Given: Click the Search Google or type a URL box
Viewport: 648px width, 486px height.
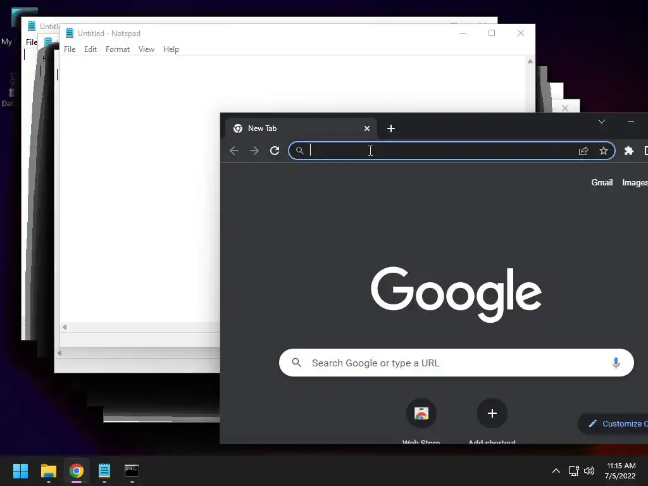Looking at the screenshot, I should (456, 363).
